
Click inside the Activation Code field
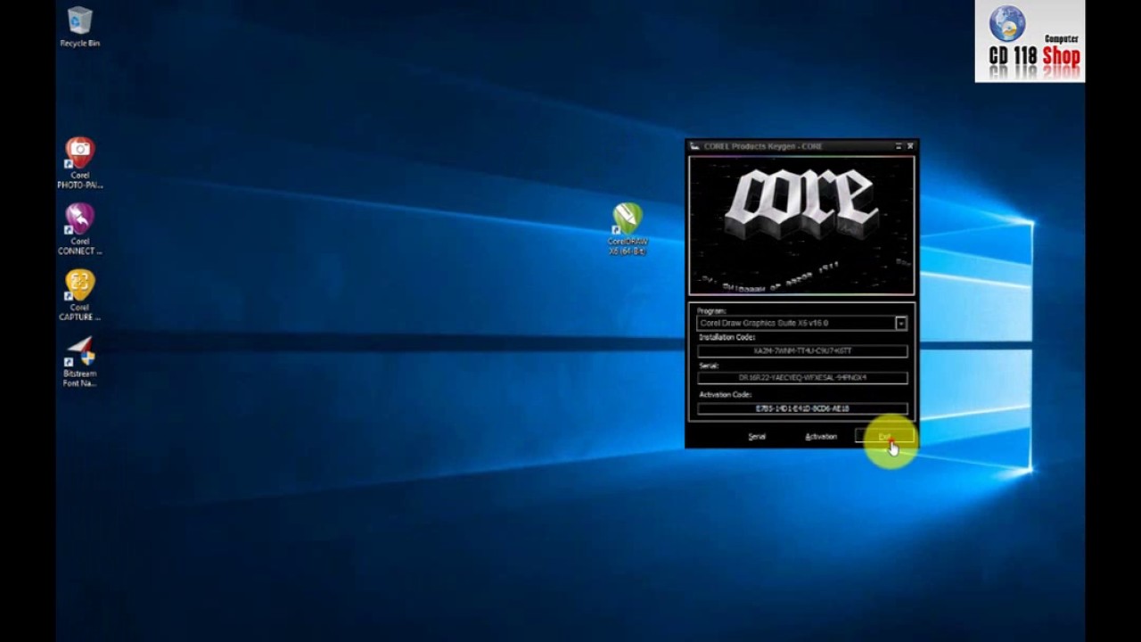point(802,408)
